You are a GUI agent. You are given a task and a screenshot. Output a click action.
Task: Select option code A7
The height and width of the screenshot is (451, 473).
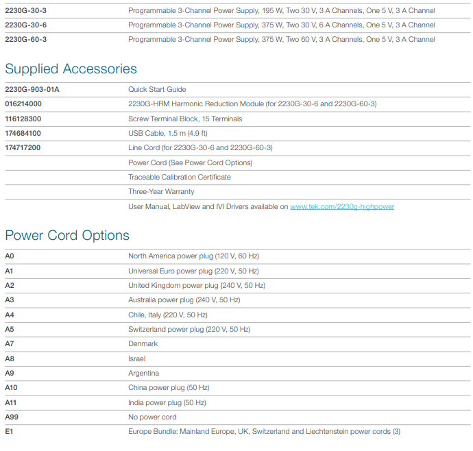point(10,344)
